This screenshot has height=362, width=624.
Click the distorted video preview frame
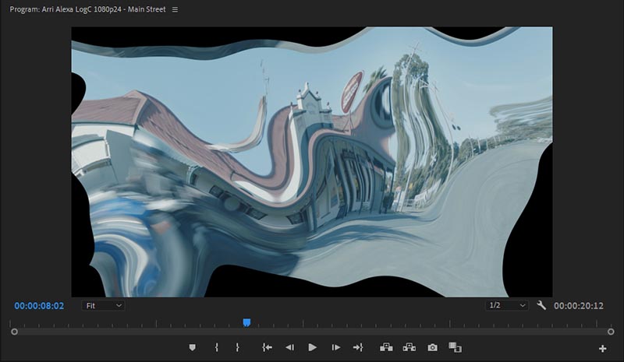coord(311,162)
